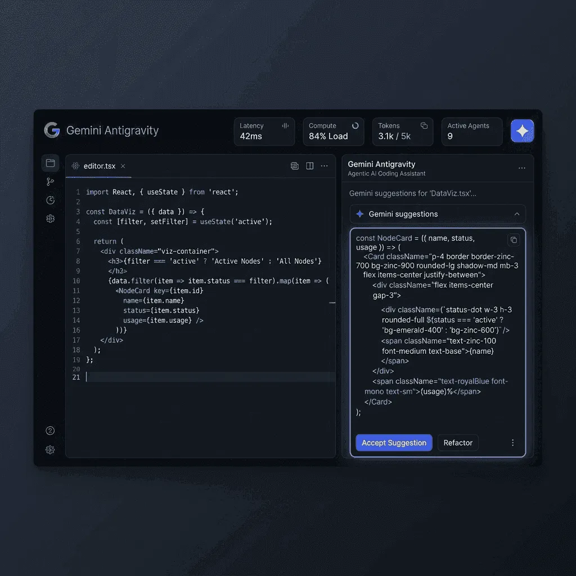Screen dimensions: 576x576
Task: Open the help question mark icon
Action: 50,430
